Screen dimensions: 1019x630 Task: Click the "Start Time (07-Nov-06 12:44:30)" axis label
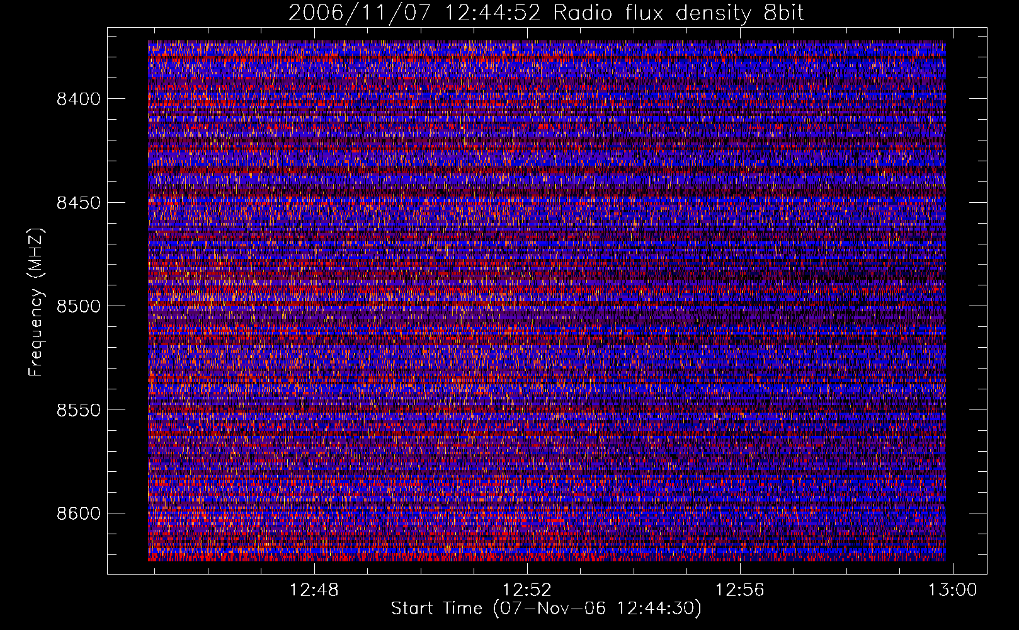[x=546, y=609]
